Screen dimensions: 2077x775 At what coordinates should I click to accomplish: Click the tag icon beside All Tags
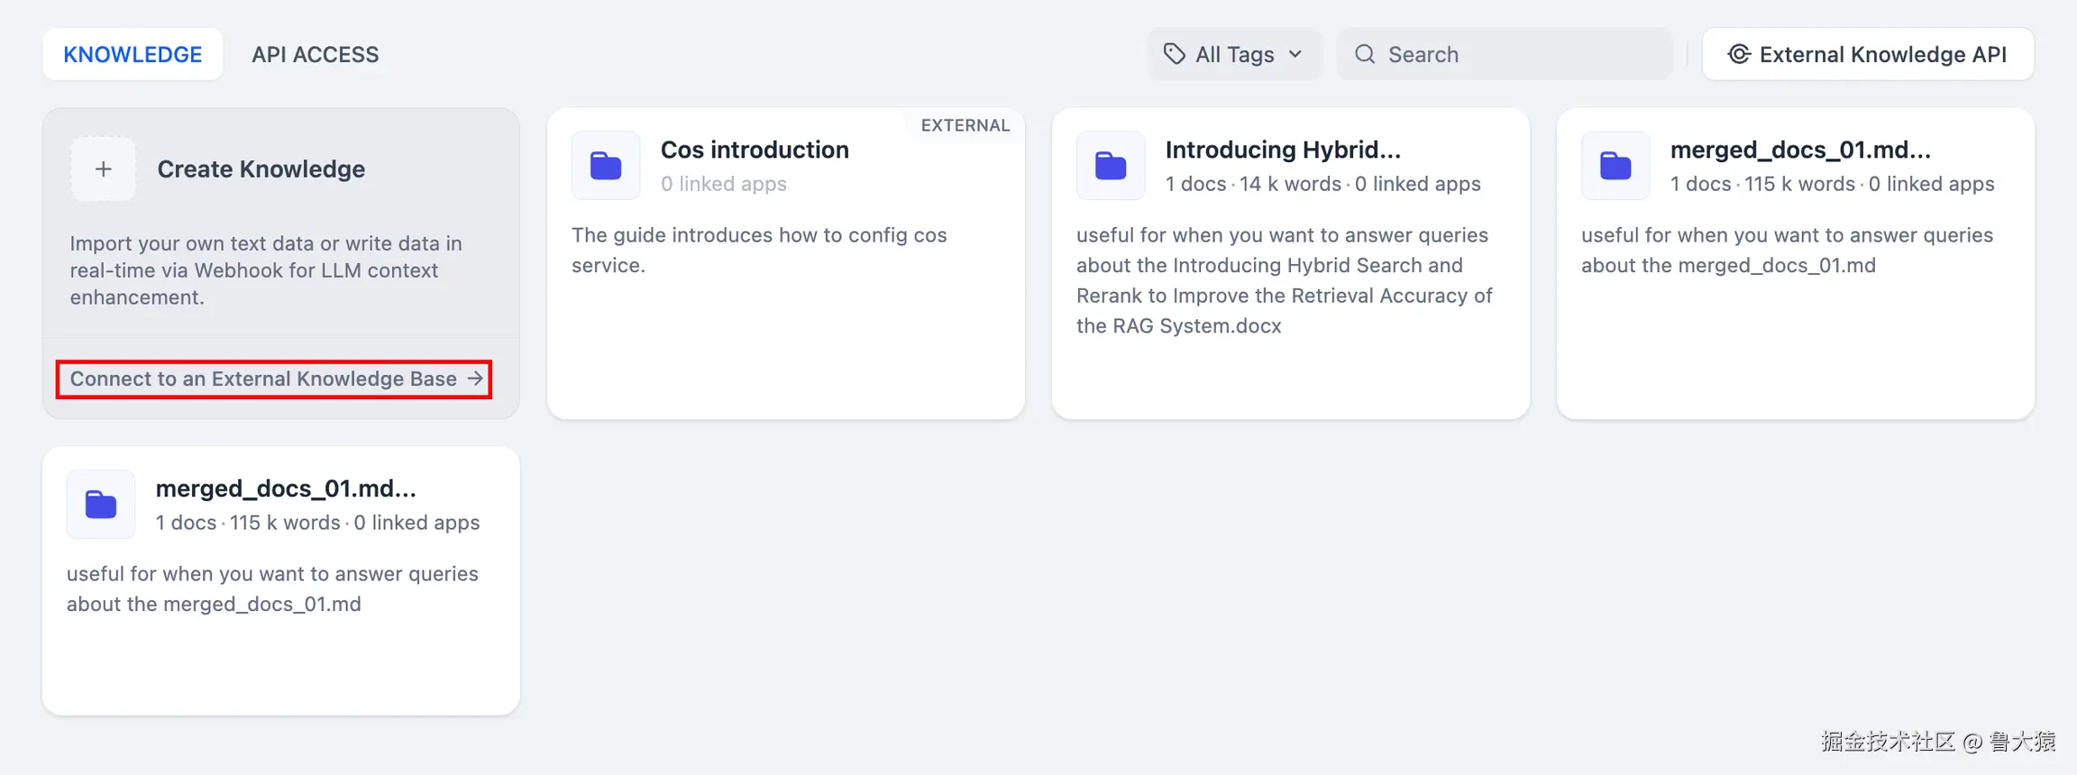(1174, 54)
